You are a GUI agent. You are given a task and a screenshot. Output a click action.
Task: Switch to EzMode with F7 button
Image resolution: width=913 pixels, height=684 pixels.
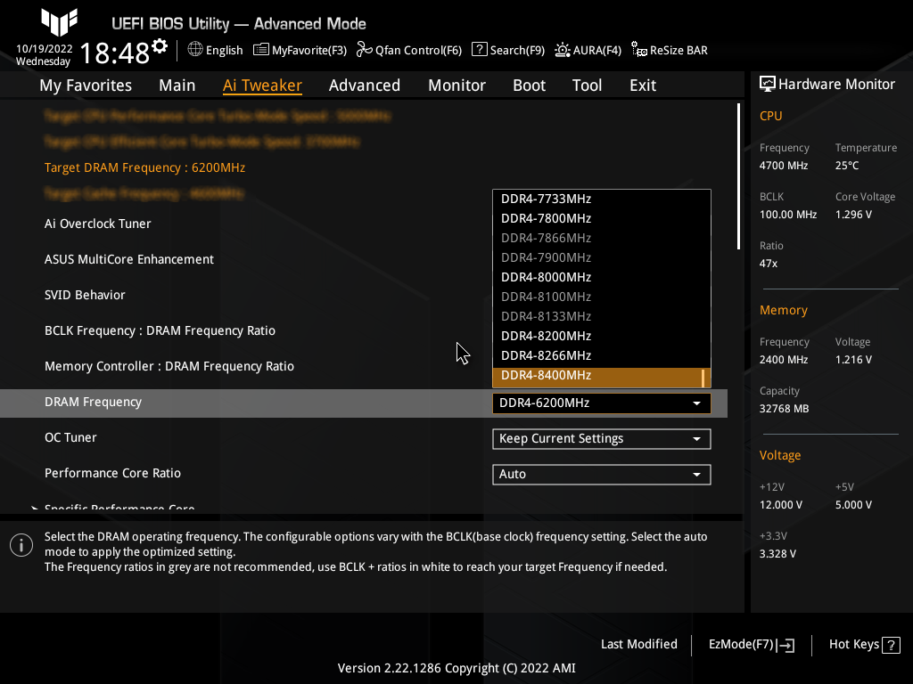tap(750, 644)
